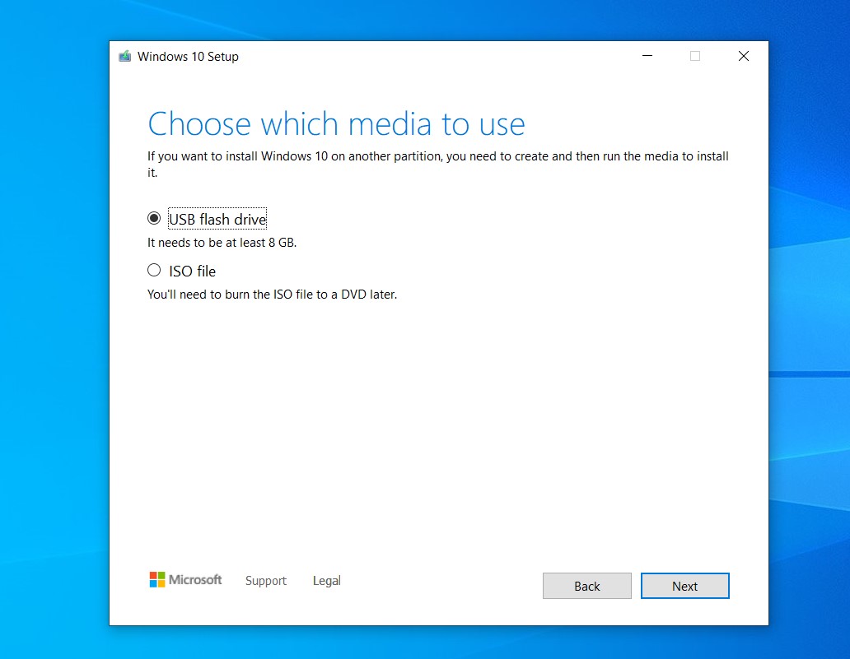Open the Support link
Screen dimensions: 850x659
coord(265,581)
